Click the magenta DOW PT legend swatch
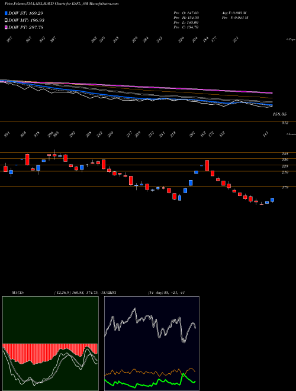Image resolution: width=296 pixels, height=391 pixels. point(6,27)
